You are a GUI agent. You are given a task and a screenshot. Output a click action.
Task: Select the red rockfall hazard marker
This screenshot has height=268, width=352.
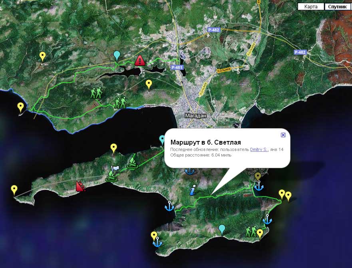point(80,186)
